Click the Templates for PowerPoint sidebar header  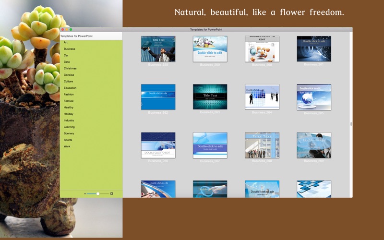pyautogui.click(x=77, y=36)
